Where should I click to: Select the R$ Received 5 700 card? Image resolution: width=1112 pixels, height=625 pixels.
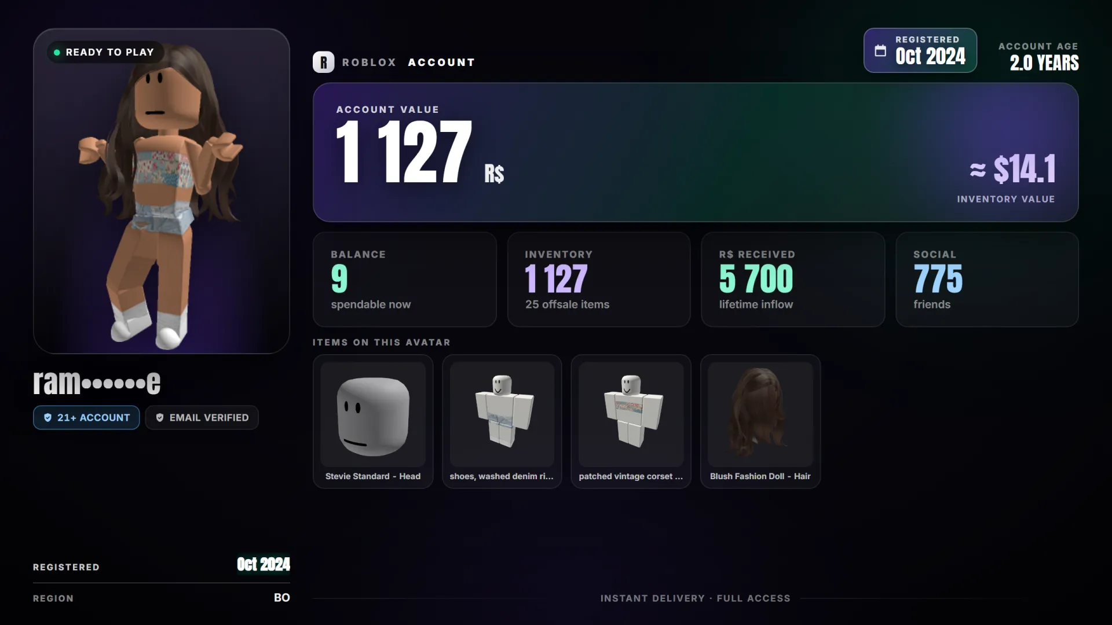pyautogui.click(x=793, y=280)
